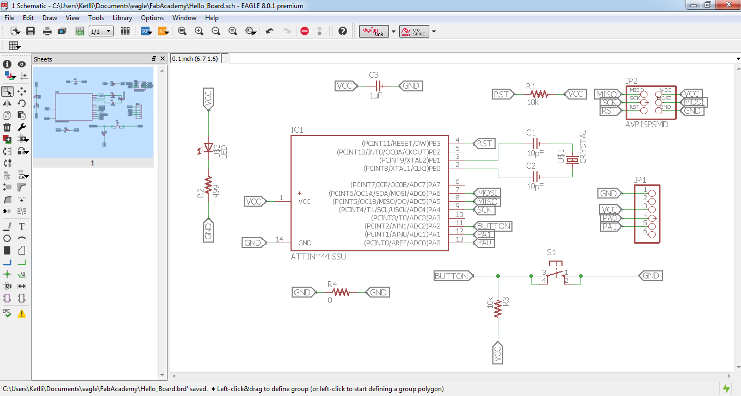
Task: Select the filled Rectangle tool
Action: (x=8, y=250)
